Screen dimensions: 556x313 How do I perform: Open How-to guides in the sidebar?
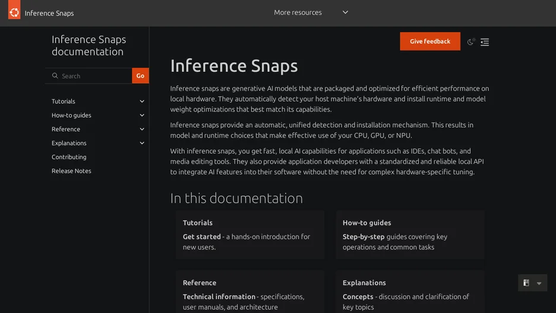click(x=71, y=115)
